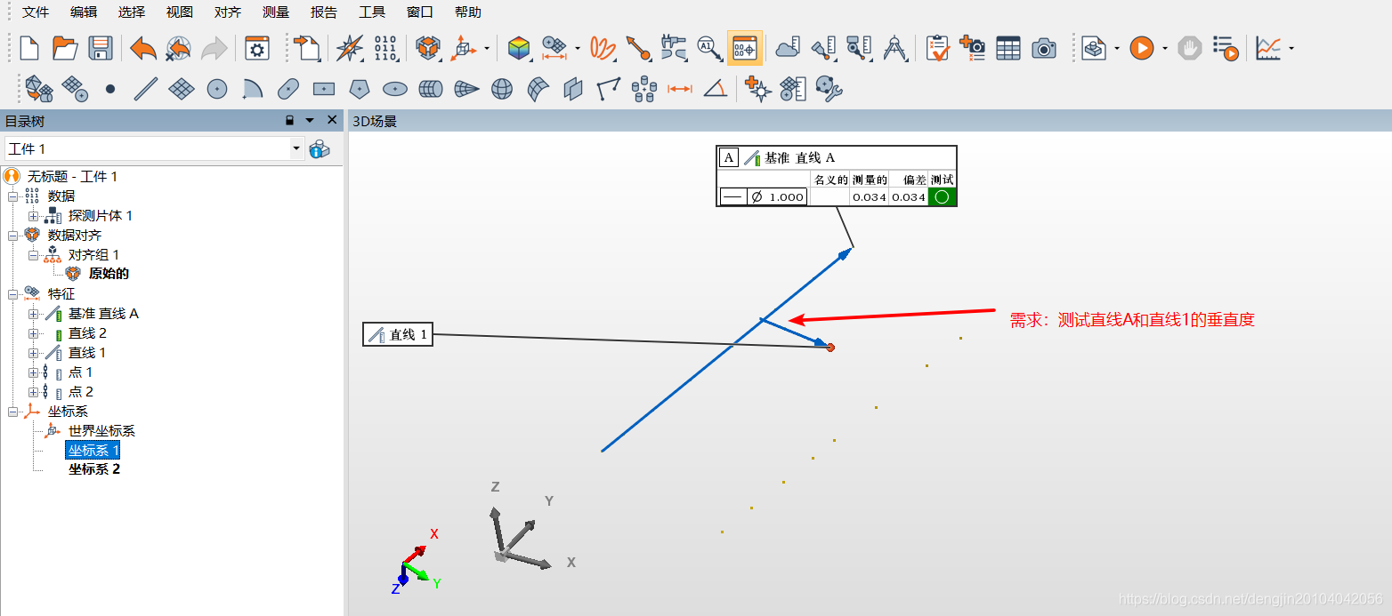Open the caliper gauge tool
The image size is (1392, 616).
pyautogui.click(x=674, y=48)
